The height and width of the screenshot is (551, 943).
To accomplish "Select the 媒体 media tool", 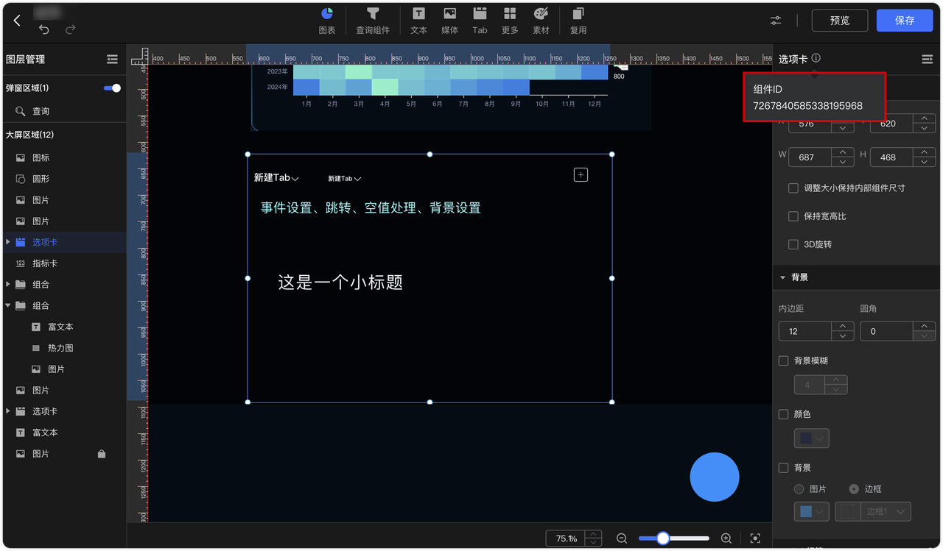I will (449, 21).
